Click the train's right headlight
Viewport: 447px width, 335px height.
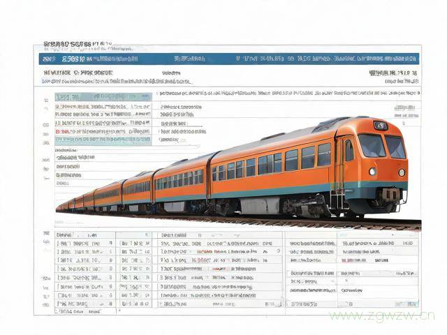pyautogui.click(x=402, y=172)
